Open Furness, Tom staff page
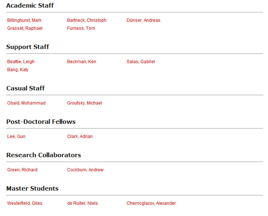This screenshot has width=268, height=216. [81, 28]
